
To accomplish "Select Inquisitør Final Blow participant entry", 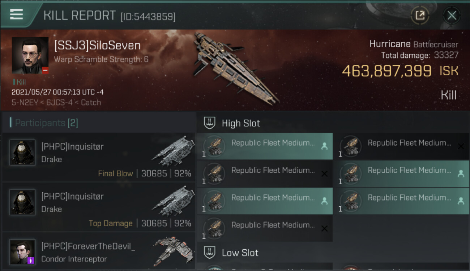I will tap(99, 157).
